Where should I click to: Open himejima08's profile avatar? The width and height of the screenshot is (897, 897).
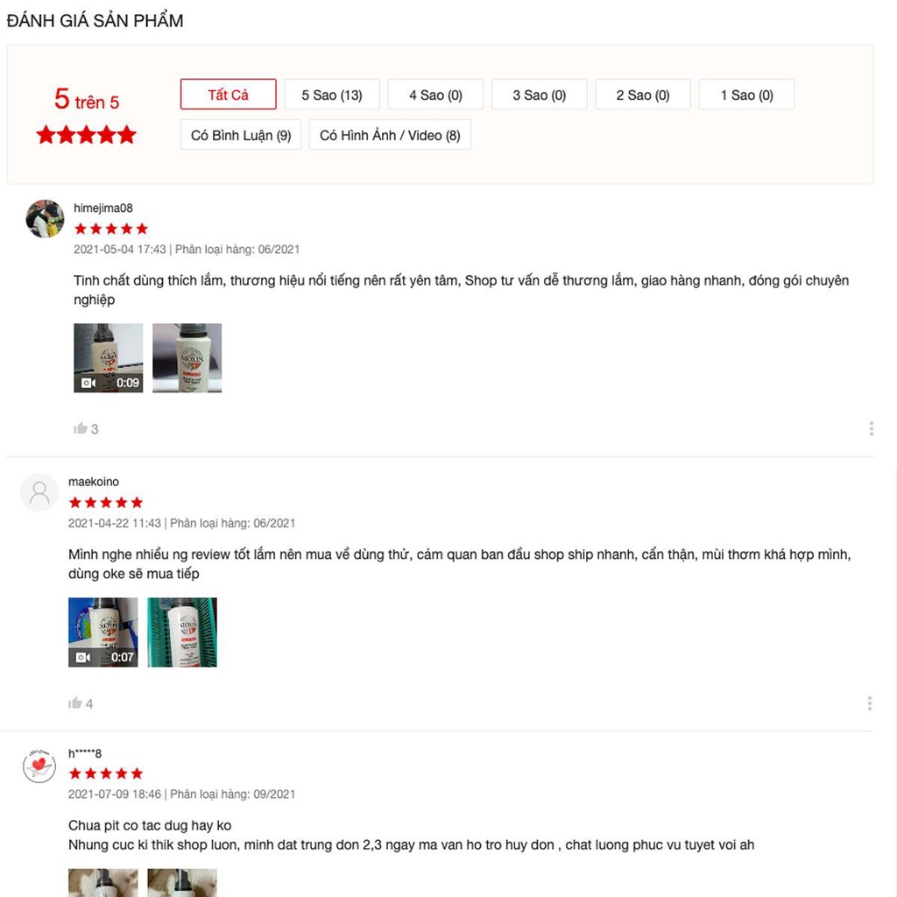click(46, 218)
